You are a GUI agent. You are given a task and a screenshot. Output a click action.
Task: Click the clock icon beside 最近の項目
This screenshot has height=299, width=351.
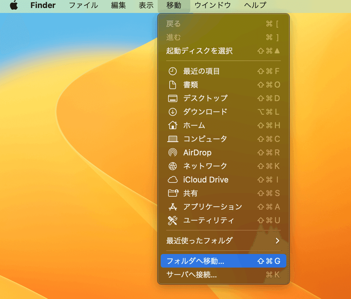[173, 71]
